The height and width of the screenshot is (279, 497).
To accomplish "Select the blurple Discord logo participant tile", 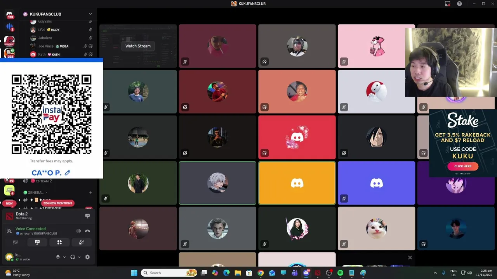I will [376, 183].
